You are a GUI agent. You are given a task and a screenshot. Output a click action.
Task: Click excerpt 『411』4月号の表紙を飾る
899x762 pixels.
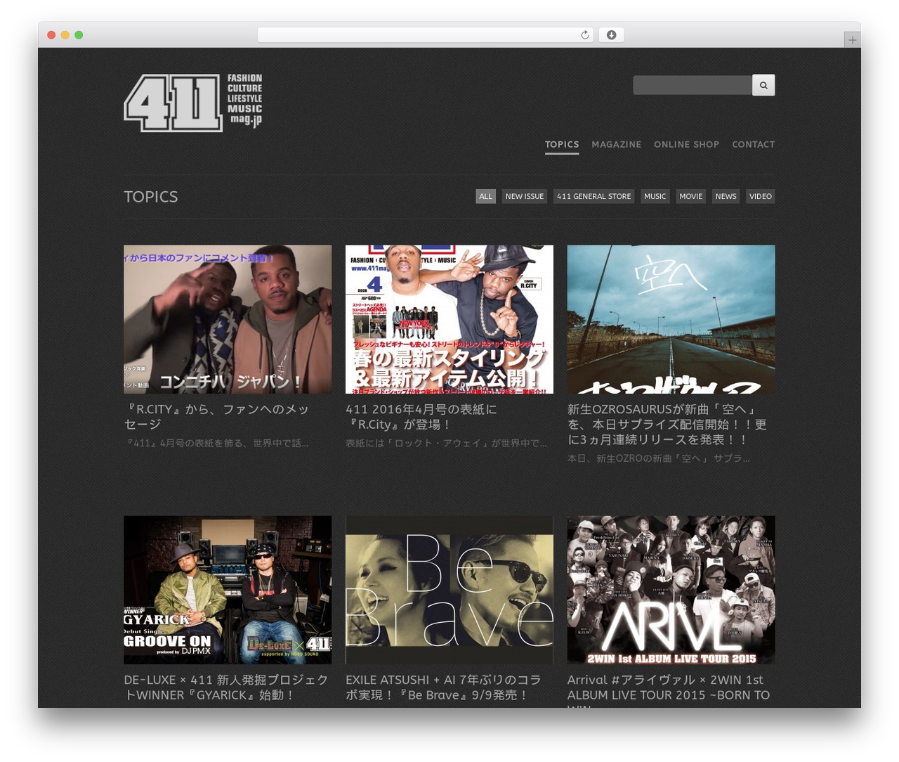click(x=217, y=444)
